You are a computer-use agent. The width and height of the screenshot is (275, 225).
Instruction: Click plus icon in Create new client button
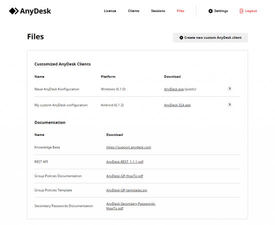coord(181,37)
